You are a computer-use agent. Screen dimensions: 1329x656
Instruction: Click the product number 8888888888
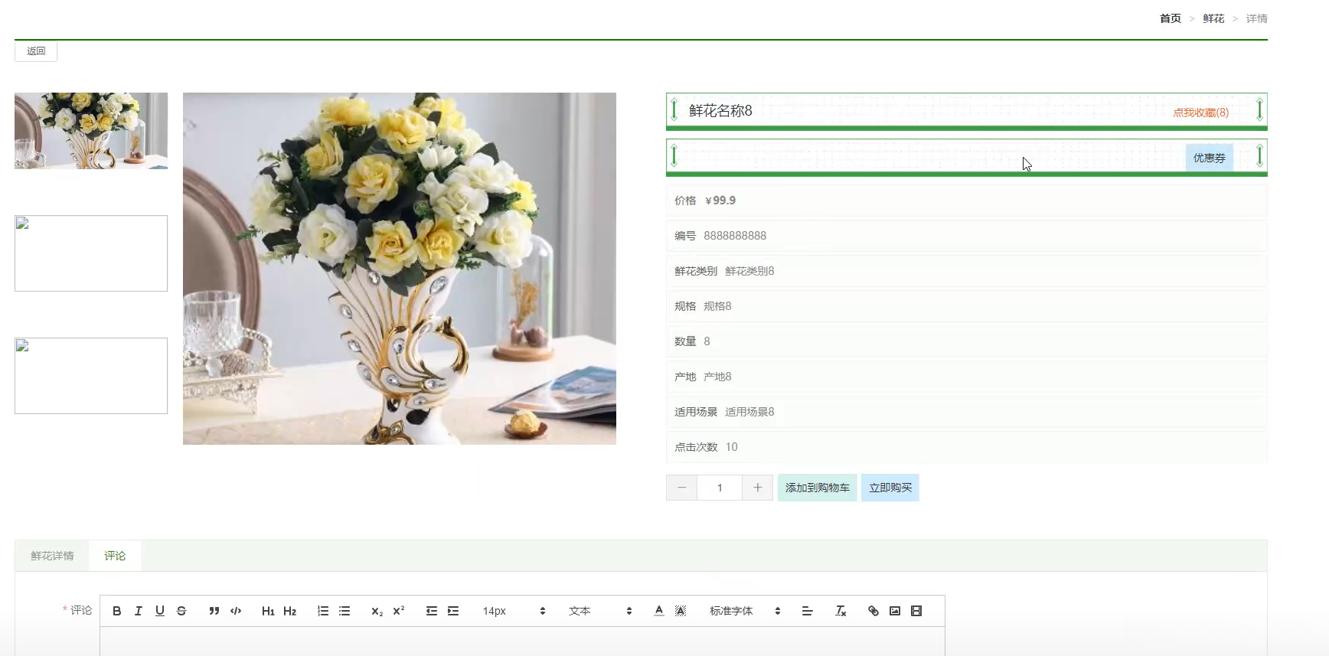735,236
